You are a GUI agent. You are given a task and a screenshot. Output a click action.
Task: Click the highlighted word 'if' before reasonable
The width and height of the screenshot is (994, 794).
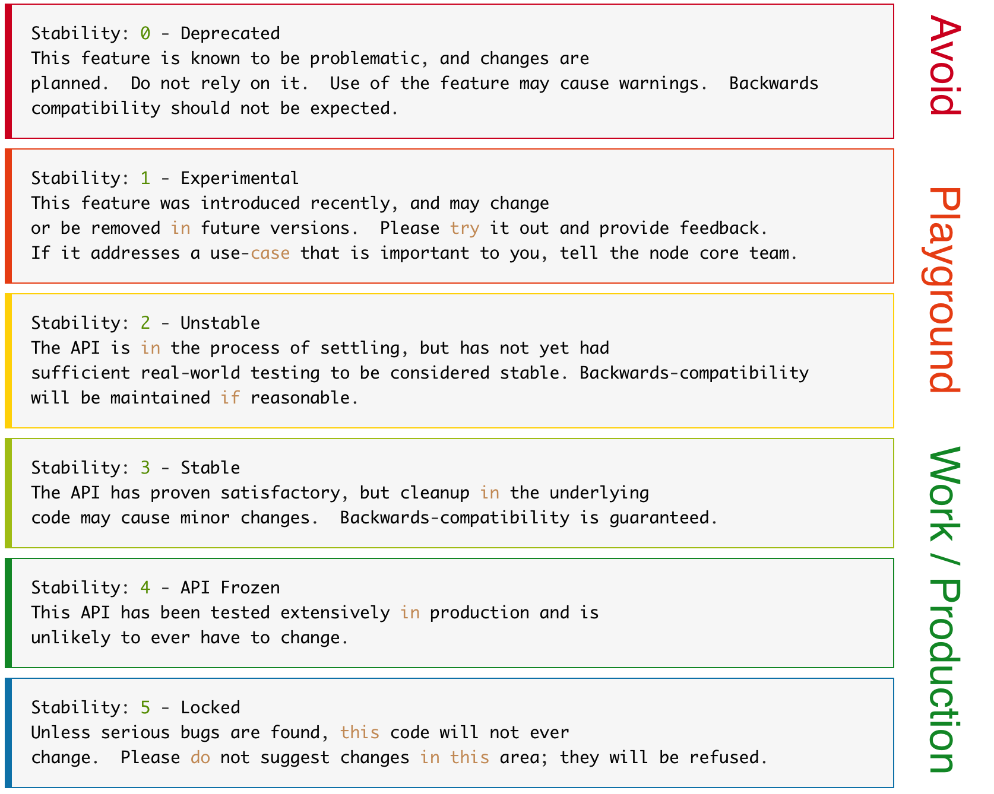click(230, 398)
